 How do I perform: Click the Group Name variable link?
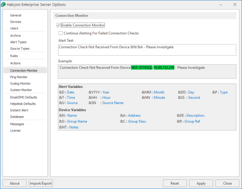point(77,121)
